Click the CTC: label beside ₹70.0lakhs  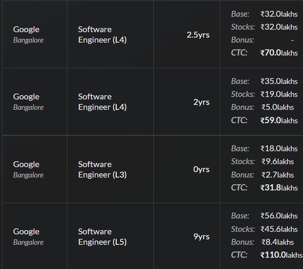click(x=239, y=53)
